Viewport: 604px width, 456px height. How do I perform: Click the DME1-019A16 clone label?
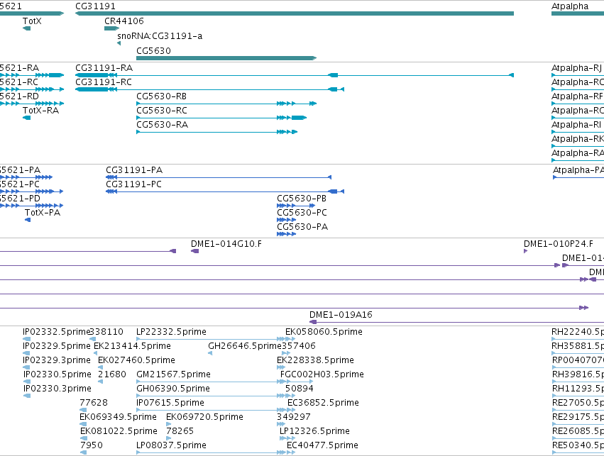pyautogui.click(x=341, y=315)
